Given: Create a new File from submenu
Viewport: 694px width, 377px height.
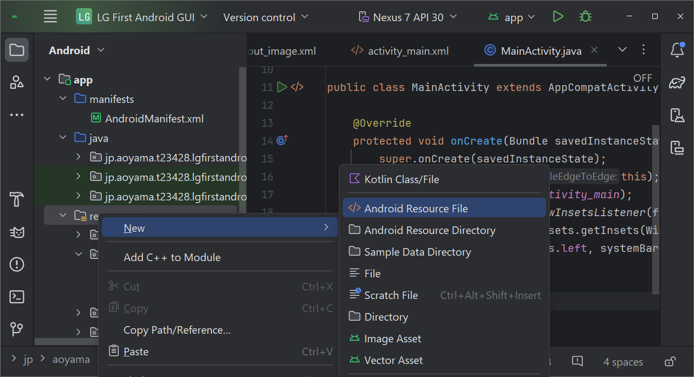Looking at the screenshot, I should [x=444, y=274].
